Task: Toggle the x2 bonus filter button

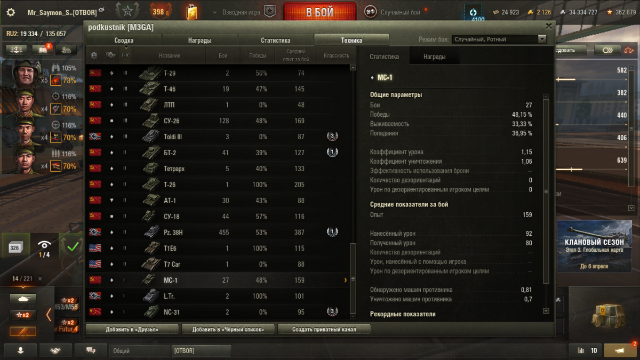Action: point(23,315)
